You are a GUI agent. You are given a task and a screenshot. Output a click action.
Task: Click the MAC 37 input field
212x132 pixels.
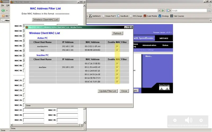click(67, 110)
